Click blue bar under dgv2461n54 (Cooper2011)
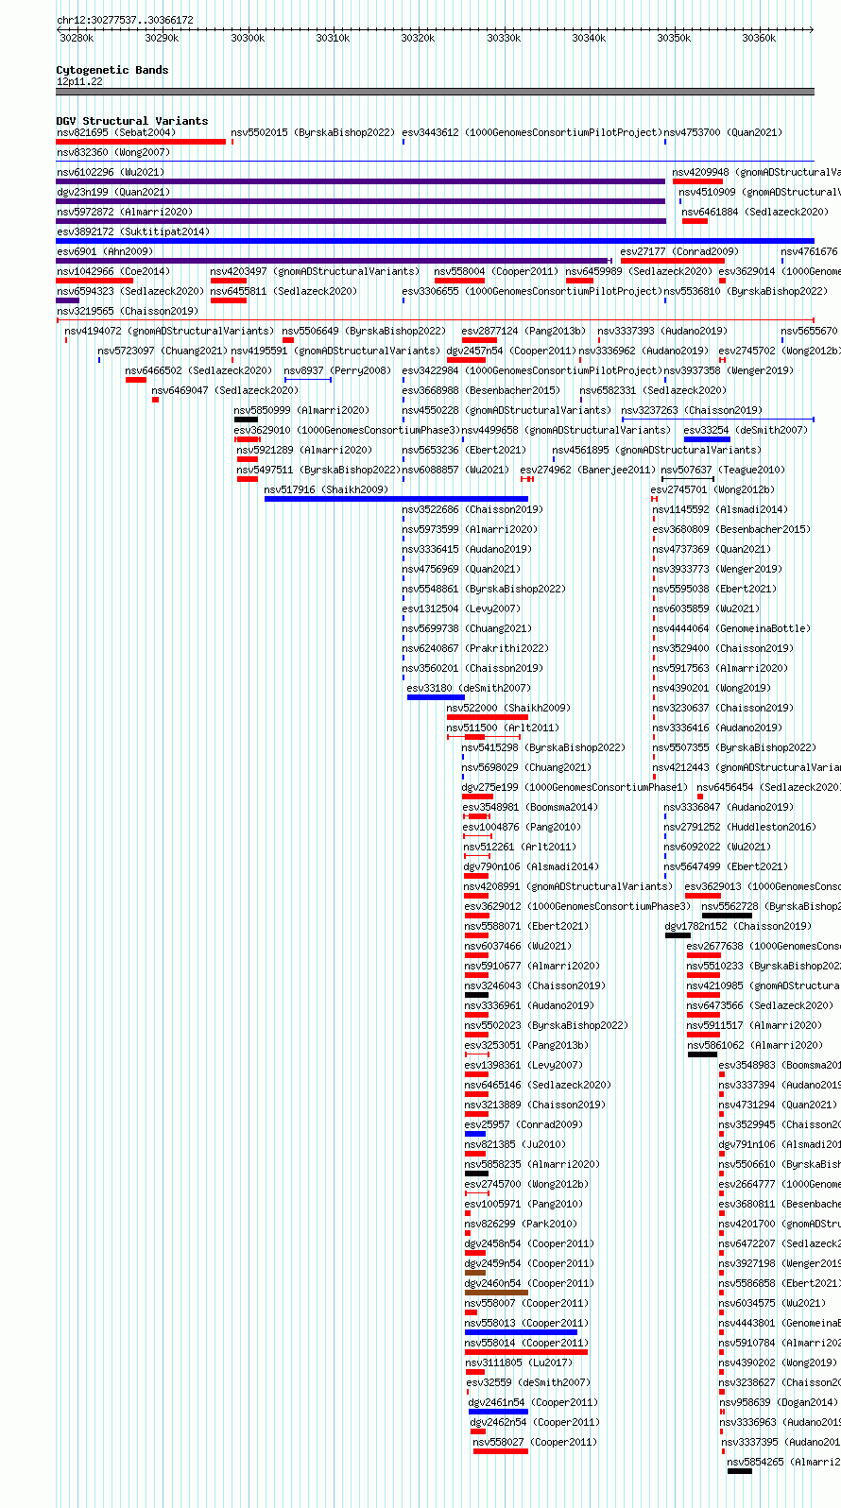 (x=498, y=1412)
